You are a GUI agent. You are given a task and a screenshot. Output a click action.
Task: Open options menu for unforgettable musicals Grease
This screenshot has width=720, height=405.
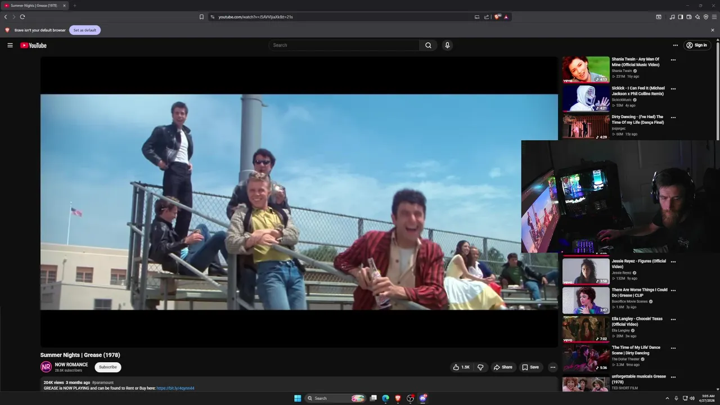tap(673, 377)
